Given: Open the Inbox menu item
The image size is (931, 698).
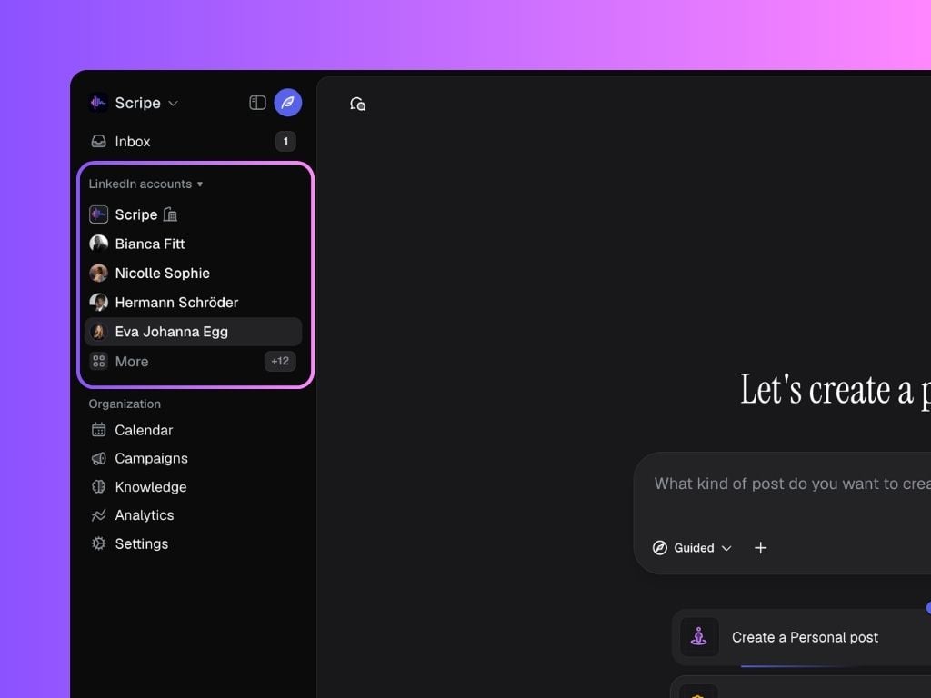Looking at the screenshot, I should [x=193, y=141].
